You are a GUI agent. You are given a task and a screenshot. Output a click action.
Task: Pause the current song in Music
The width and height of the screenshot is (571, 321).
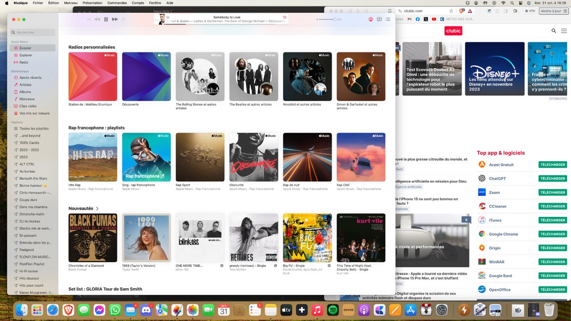[x=106, y=19]
